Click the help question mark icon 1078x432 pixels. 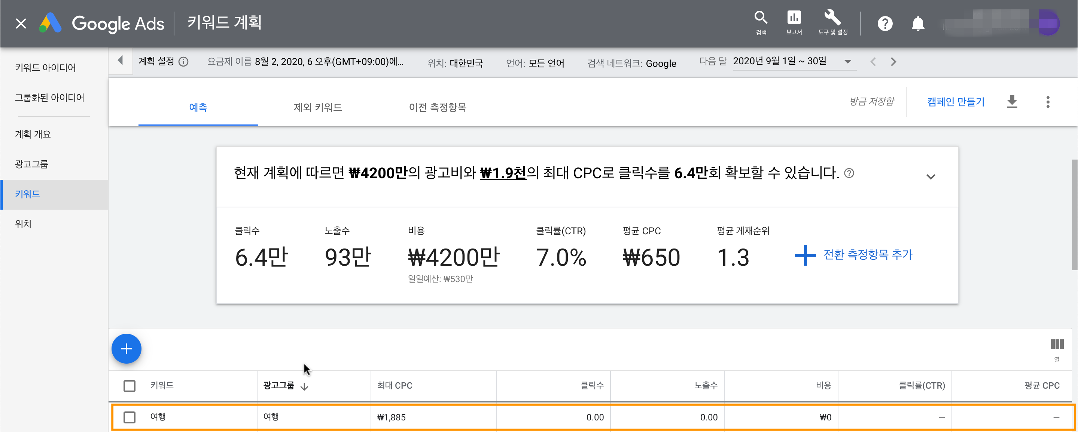pos(884,24)
